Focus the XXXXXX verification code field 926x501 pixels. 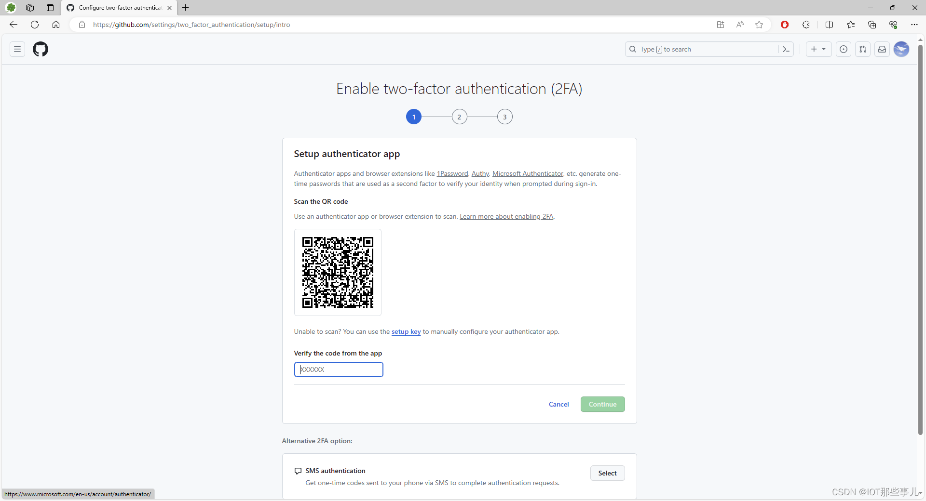coord(339,369)
